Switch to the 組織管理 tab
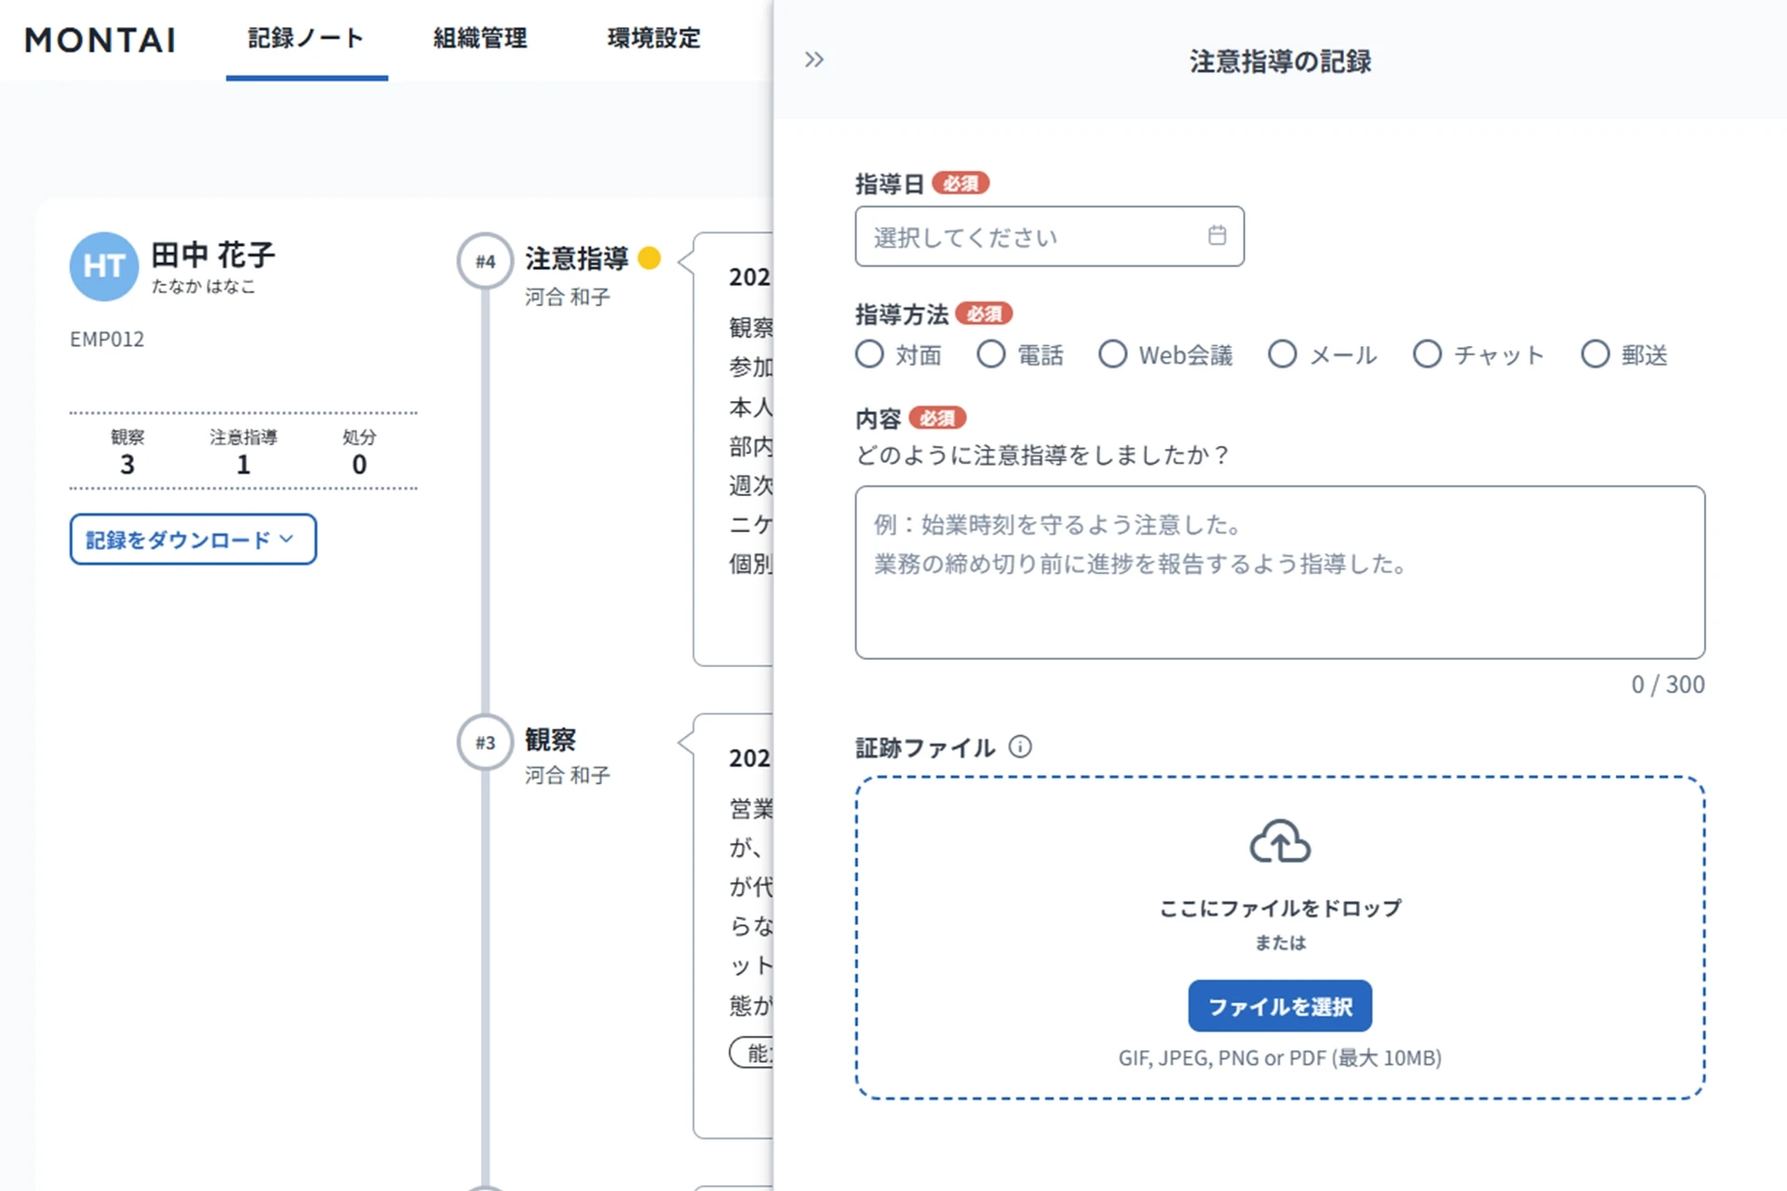1787x1191 pixels. click(478, 39)
